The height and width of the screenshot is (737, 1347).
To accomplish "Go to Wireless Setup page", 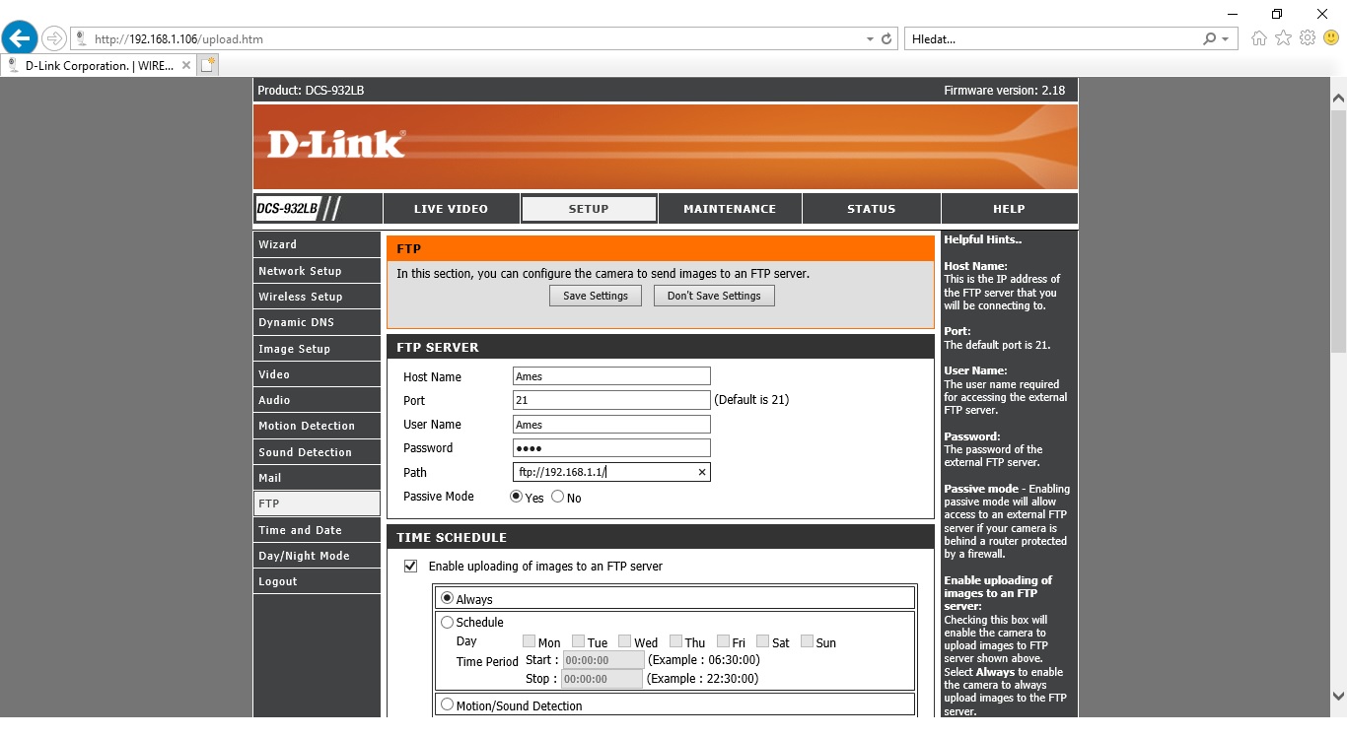I will click(317, 297).
